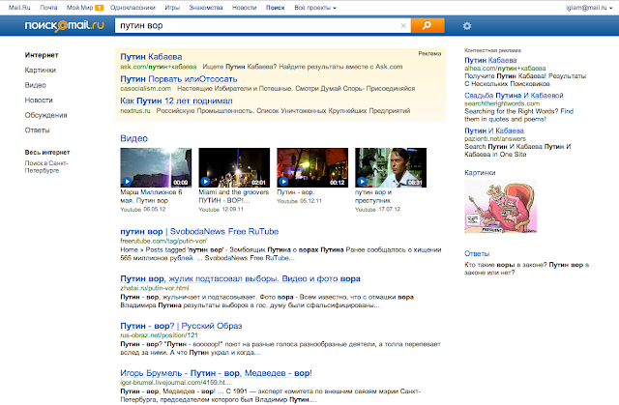Click the Картинки heading in right sidebar
Screen dimensions: 619x405
(480, 173)
